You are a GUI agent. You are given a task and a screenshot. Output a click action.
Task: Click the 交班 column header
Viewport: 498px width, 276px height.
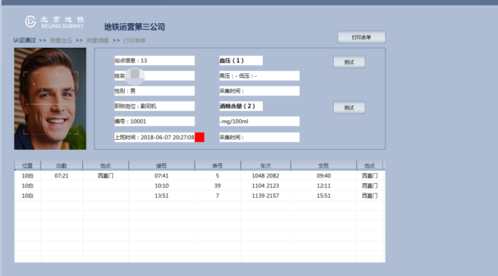point(323,166)
